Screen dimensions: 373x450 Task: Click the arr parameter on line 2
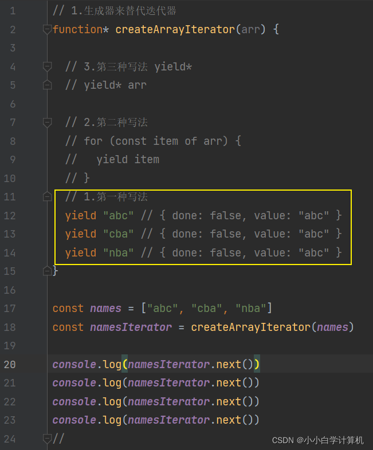click(251, 29)
